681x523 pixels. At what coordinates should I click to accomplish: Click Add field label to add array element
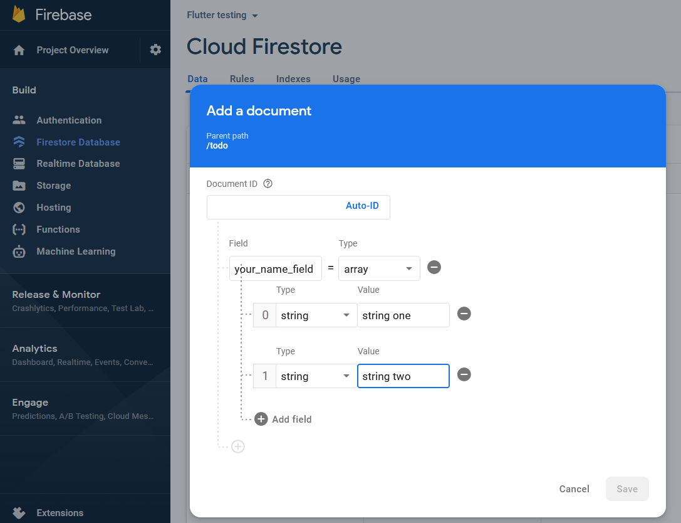click(292, 419)
